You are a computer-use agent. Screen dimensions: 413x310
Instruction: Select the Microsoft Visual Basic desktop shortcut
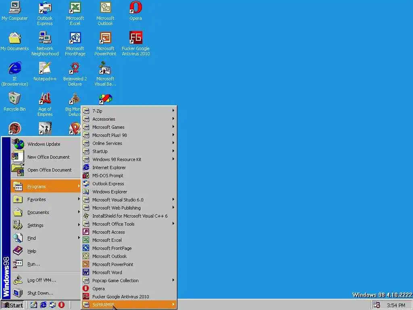[105, 74]
